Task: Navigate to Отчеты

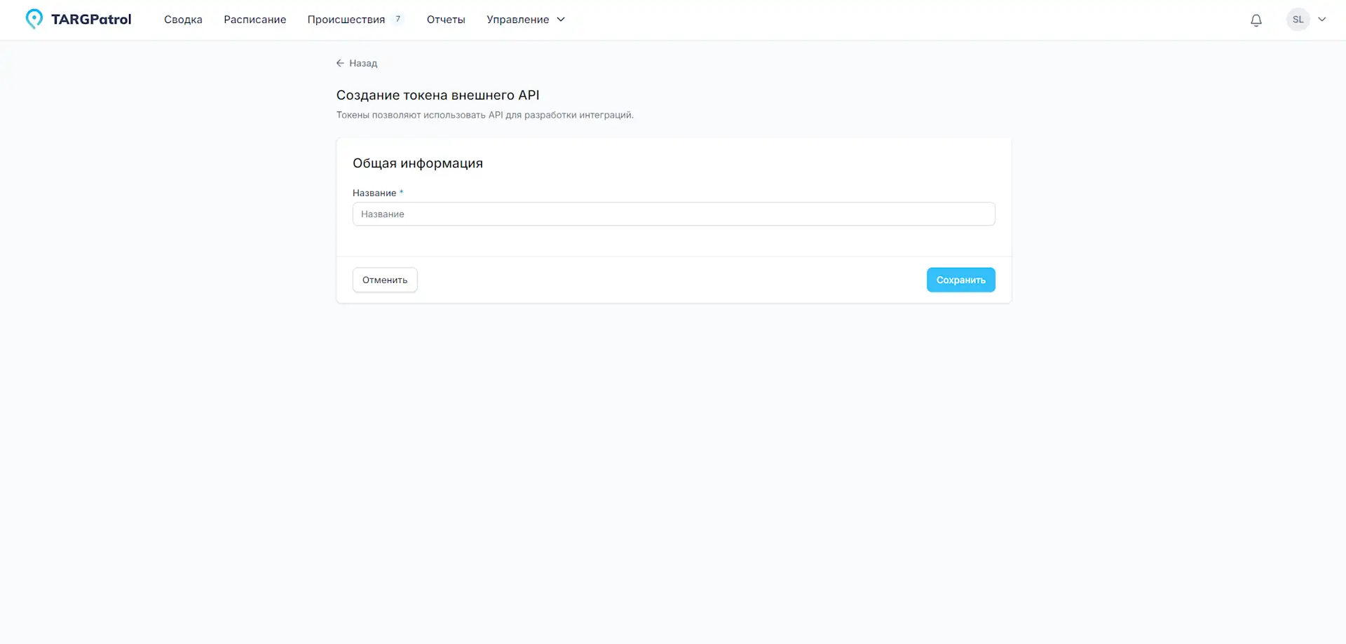Action: point(446,20)
